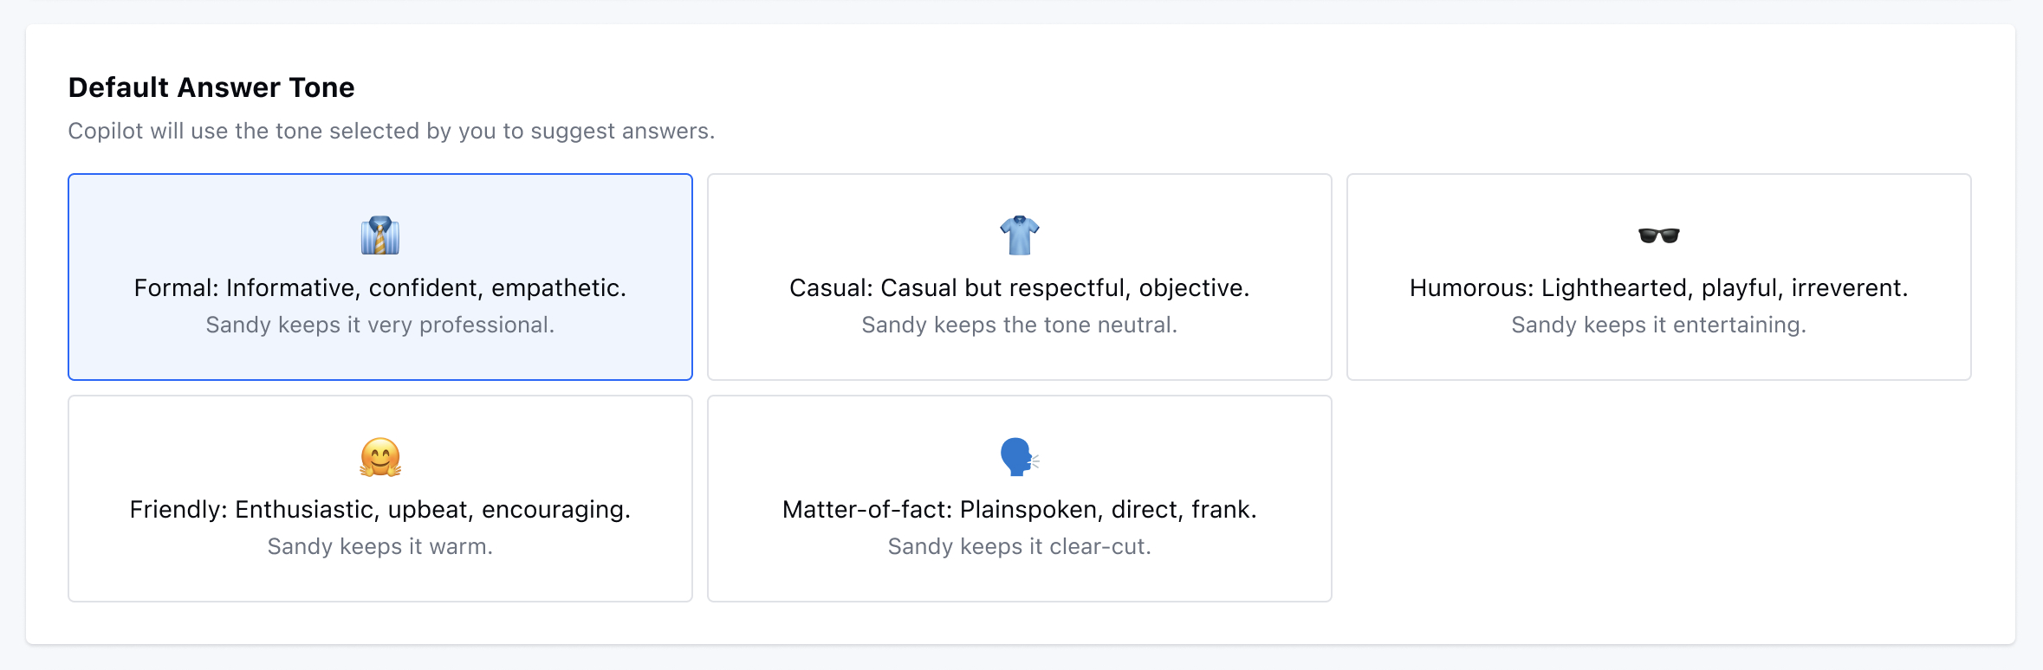Click 'Formal: Informative, confident, empathetic.' label
2043x670 pixels.
(x=380, y=288)
